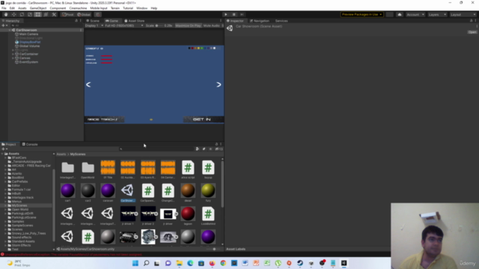Viewport: 479px width, 269px height.
Task: Select the diesel brown material
Action: pos(188,193)
